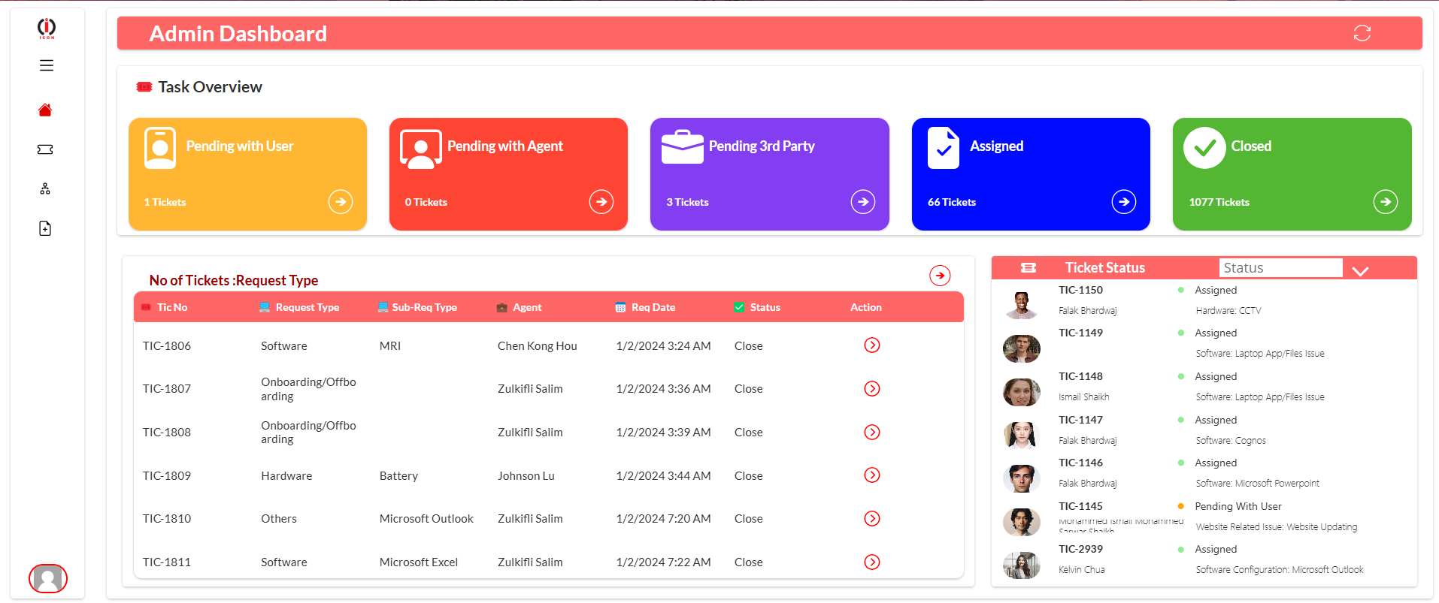Click the Pending with User person icon
1439x603 pixels.
[x=160, y=148]
